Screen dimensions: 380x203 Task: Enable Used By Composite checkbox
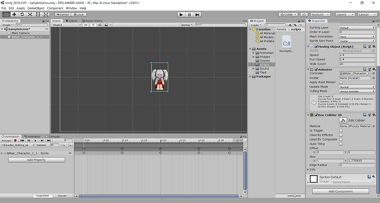341,139
